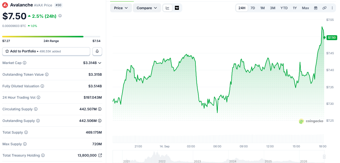340x163 pixels.
Task: Show Market Cap info tooltip icon
Action: [x=25, y=63]
